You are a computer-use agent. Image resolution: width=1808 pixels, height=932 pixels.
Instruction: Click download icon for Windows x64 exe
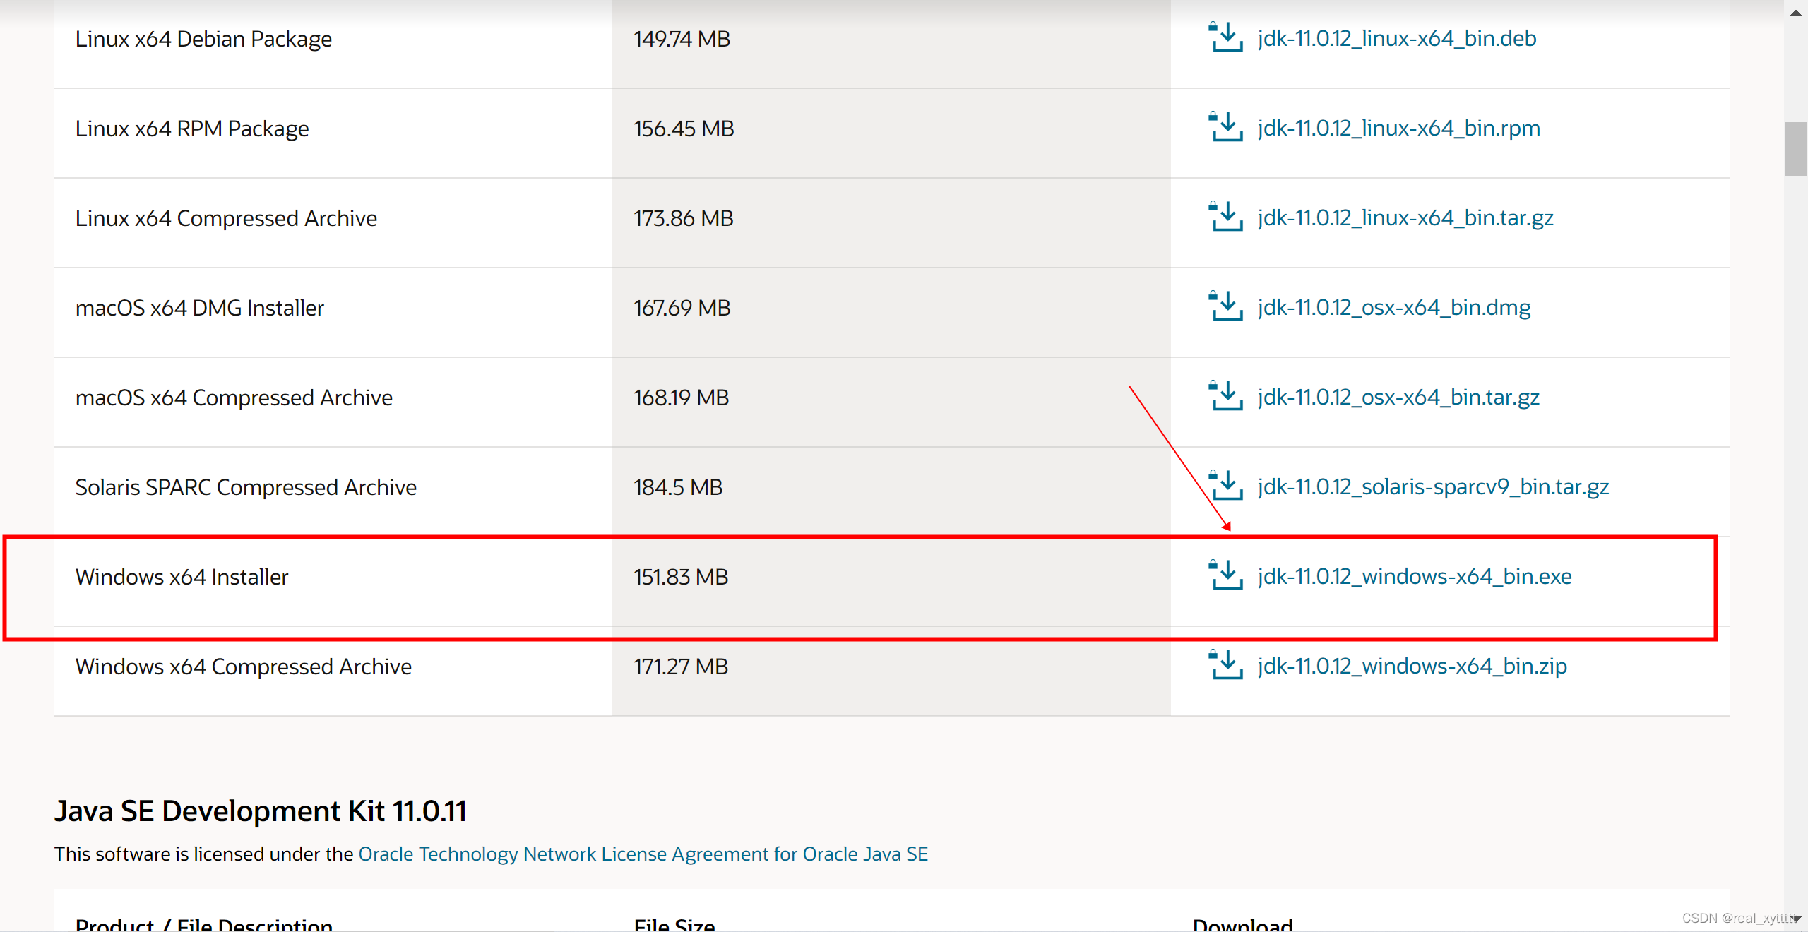(1226, 576)
